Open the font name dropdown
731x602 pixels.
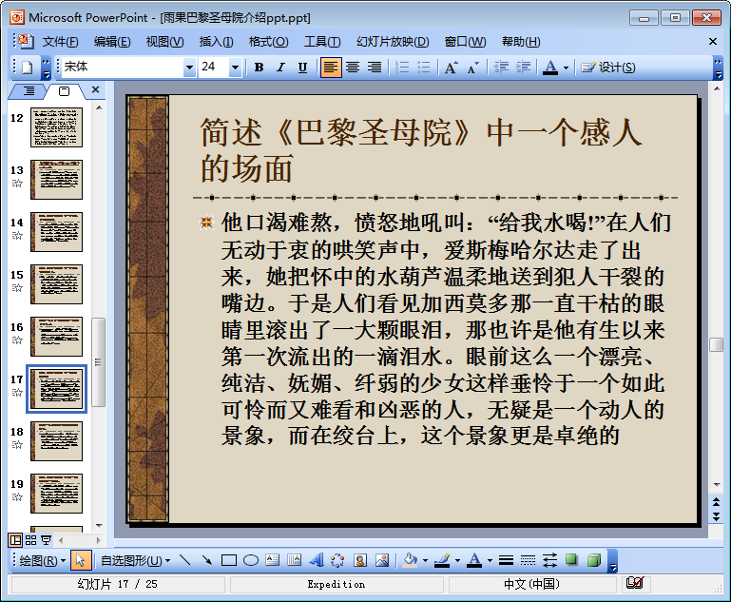click(188, 67)
